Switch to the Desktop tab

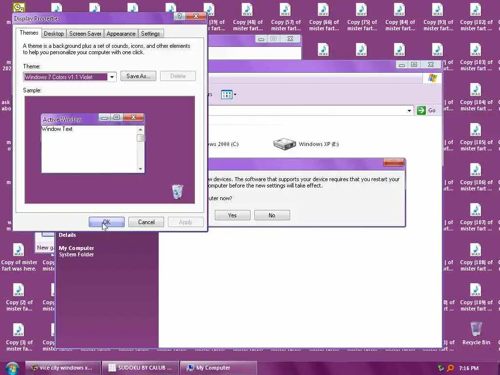[54, 34]
